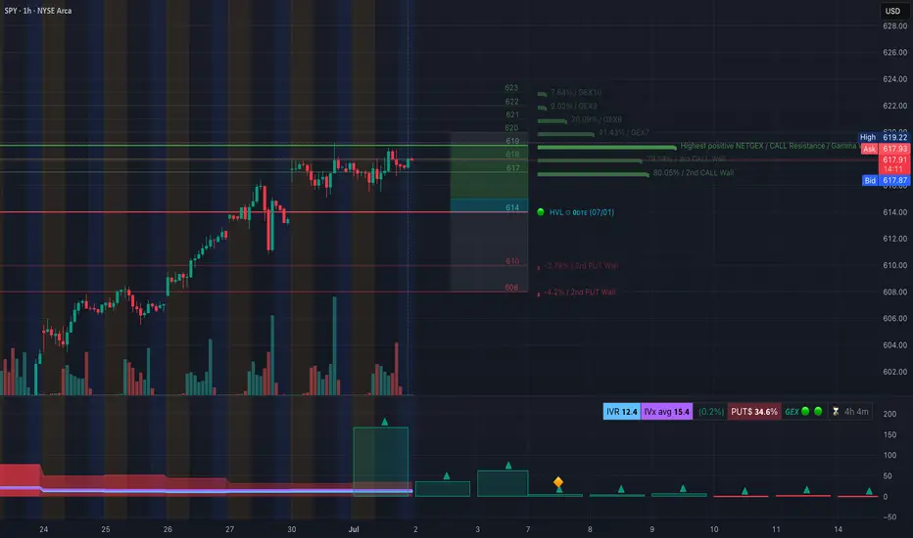Click the triangle above the bar between dates 3 and 7
Viewport: 913px width, 538px height.
[x=508, y=466]
